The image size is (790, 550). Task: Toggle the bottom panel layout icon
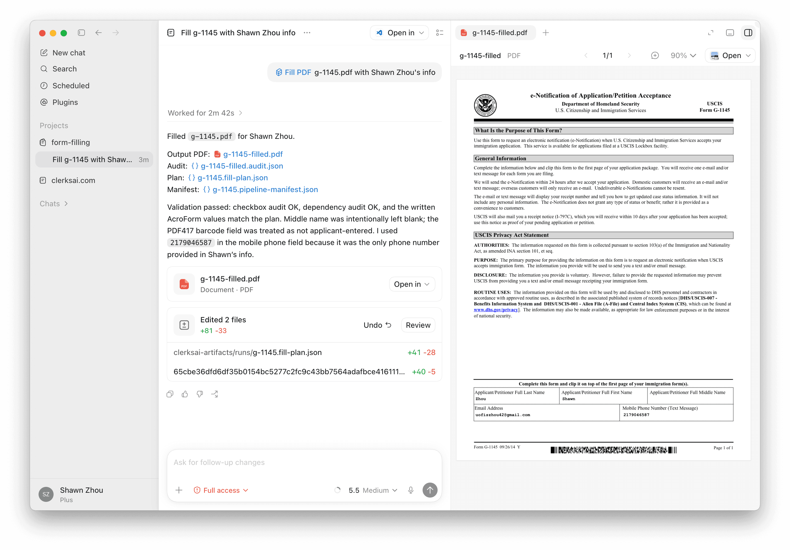(730, 33)
